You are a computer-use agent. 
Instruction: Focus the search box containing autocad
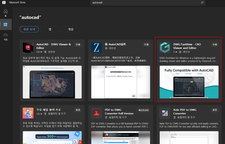[148, 3]
